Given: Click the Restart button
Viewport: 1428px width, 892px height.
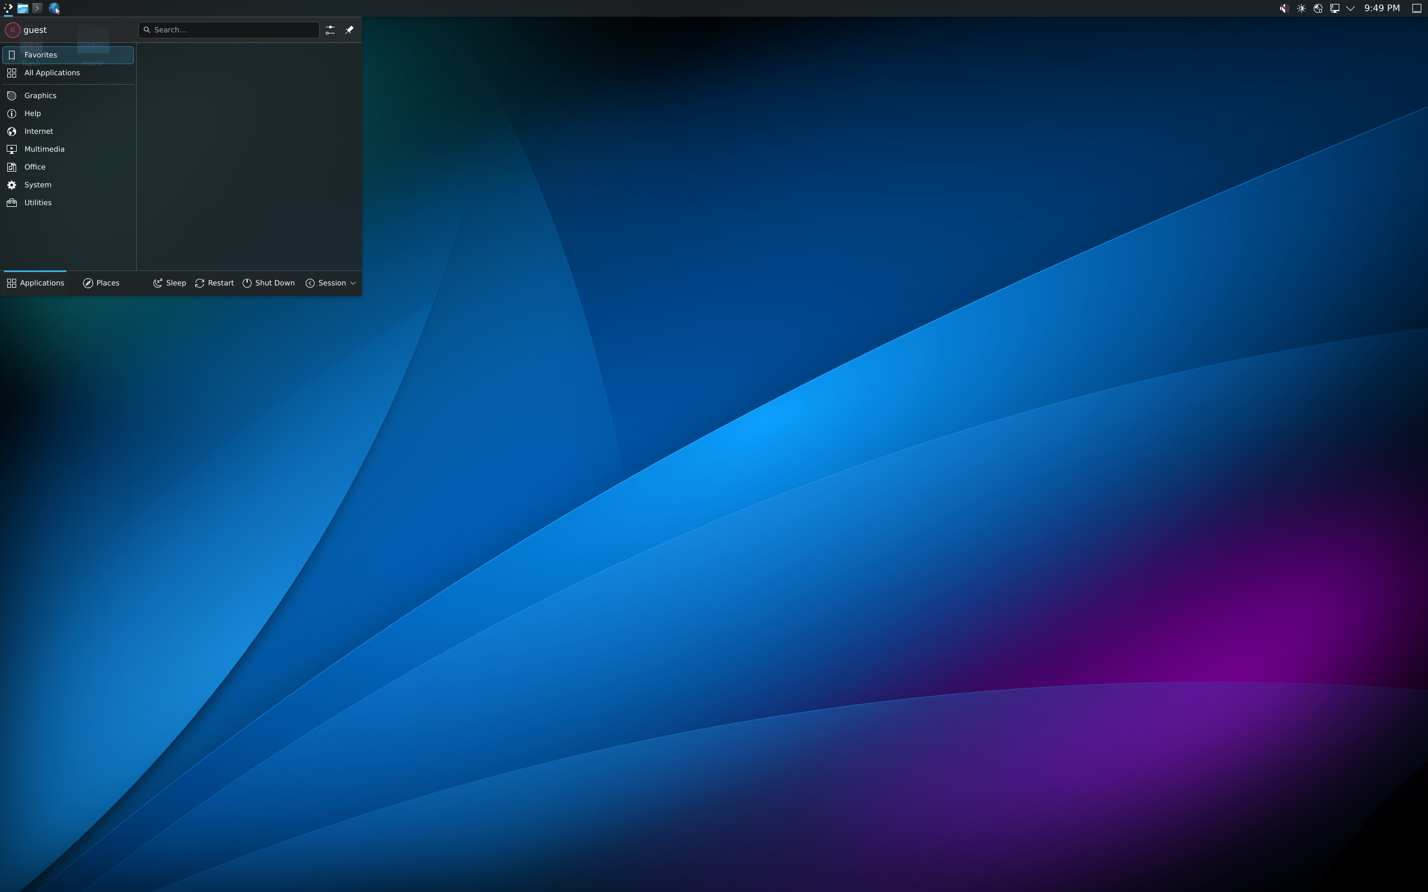Looking at the screenshot, I should click(x=214, y=283).
